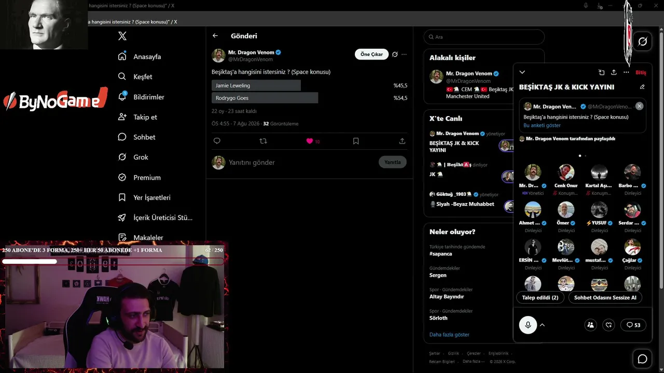
Task: Go to Anasayfa in the sidebar
Action: pos(140,56)
